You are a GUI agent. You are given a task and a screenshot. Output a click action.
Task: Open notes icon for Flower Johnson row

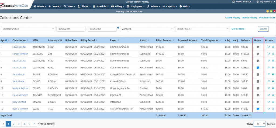(x=258, y=54)
